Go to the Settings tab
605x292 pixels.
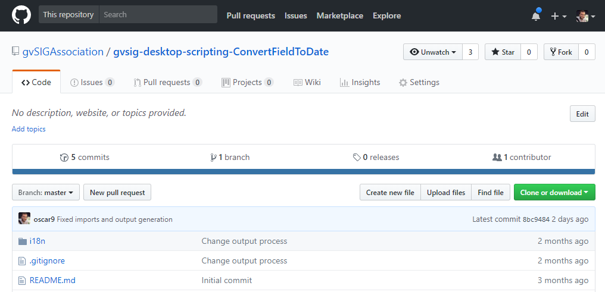click(x=419, y=82)
